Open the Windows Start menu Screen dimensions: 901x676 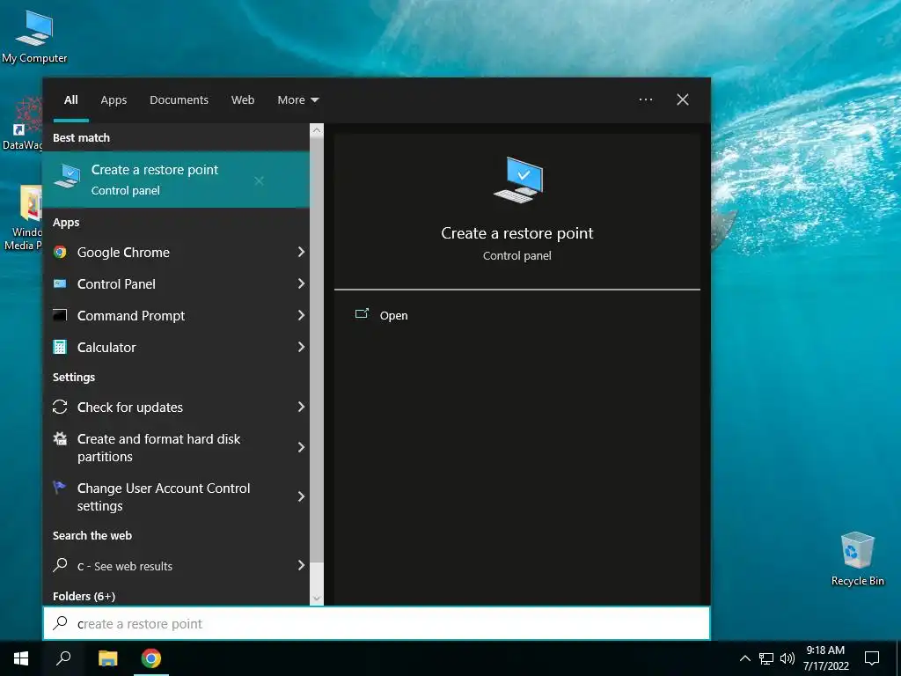[x=21, y=658]
